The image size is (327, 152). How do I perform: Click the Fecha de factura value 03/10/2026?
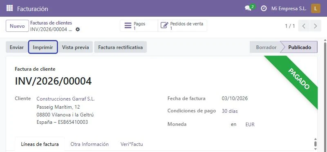(235, 98)
